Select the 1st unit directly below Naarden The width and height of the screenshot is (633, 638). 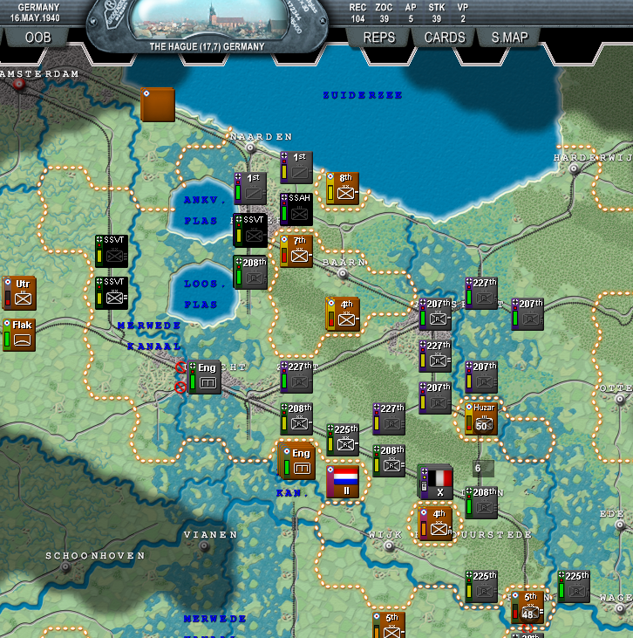click(x=250, y=189)
